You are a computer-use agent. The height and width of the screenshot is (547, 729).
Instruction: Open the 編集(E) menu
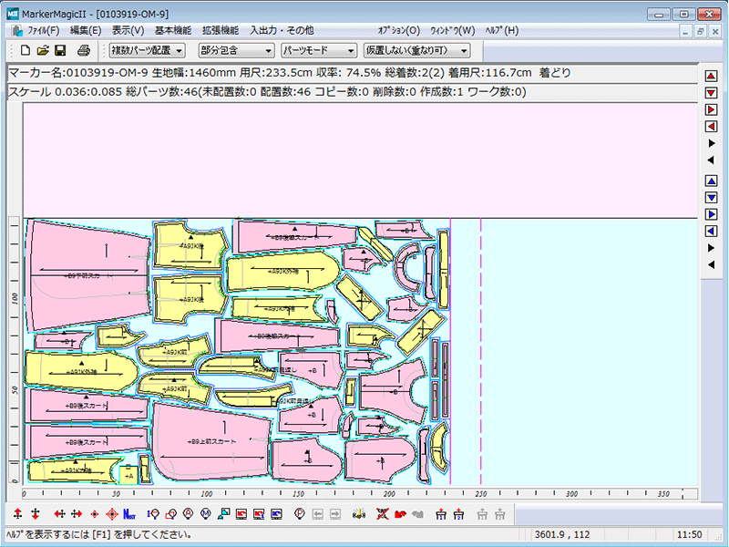pyautogui.click(x=85, y=30)
